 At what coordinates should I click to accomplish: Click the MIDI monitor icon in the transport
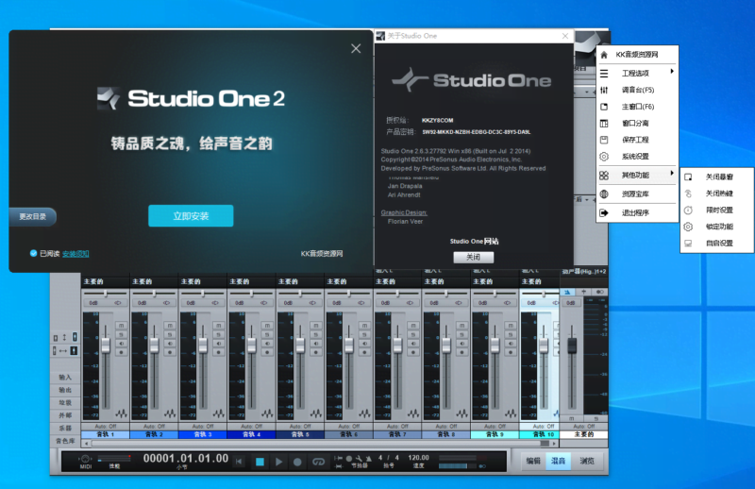tap(85, 458)
